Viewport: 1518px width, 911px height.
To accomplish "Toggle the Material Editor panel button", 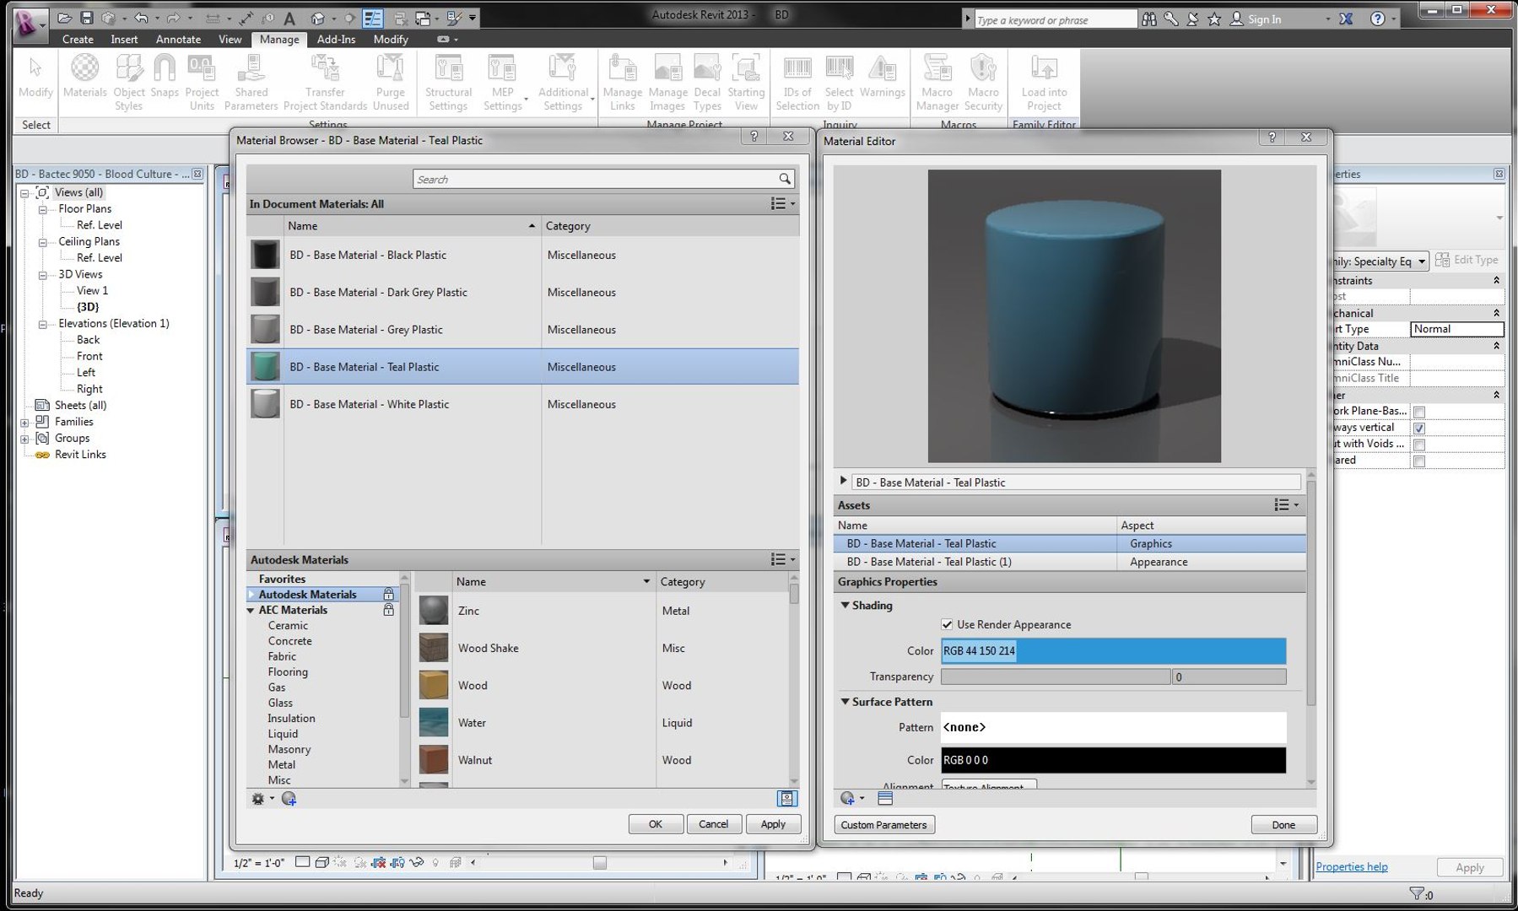I will 786,798.
